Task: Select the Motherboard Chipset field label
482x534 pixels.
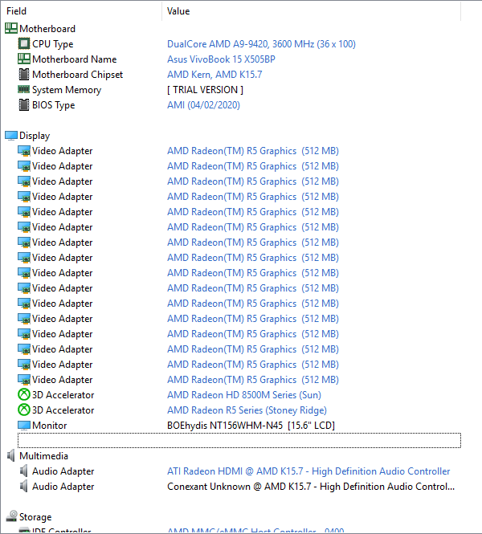Action: [x=77, y=75]
